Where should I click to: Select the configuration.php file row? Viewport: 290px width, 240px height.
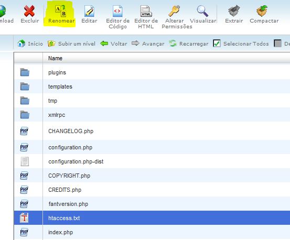click(152, 147)
